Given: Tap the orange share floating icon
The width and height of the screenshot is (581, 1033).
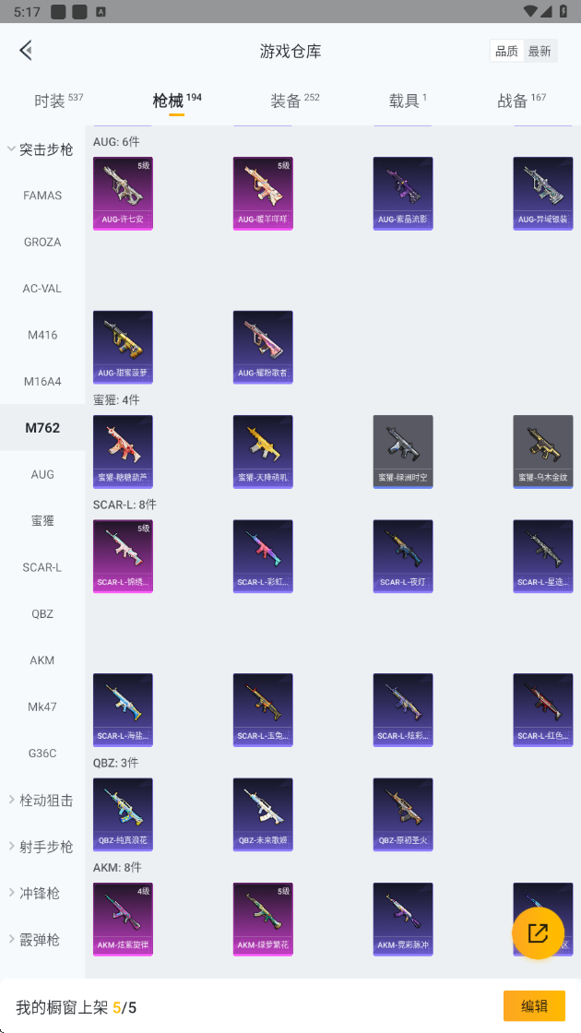Looking at the screenshot, I should 539,932.
